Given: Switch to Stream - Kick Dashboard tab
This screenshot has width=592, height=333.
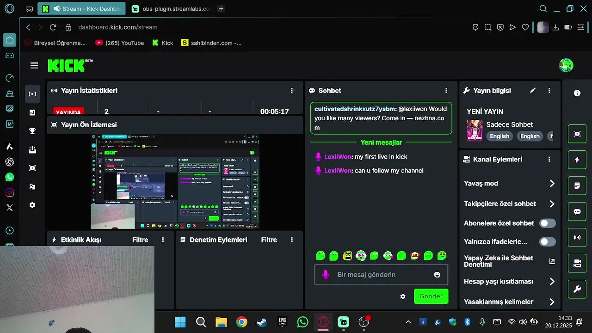Looking at the screenshot, I should click(82, 9).
